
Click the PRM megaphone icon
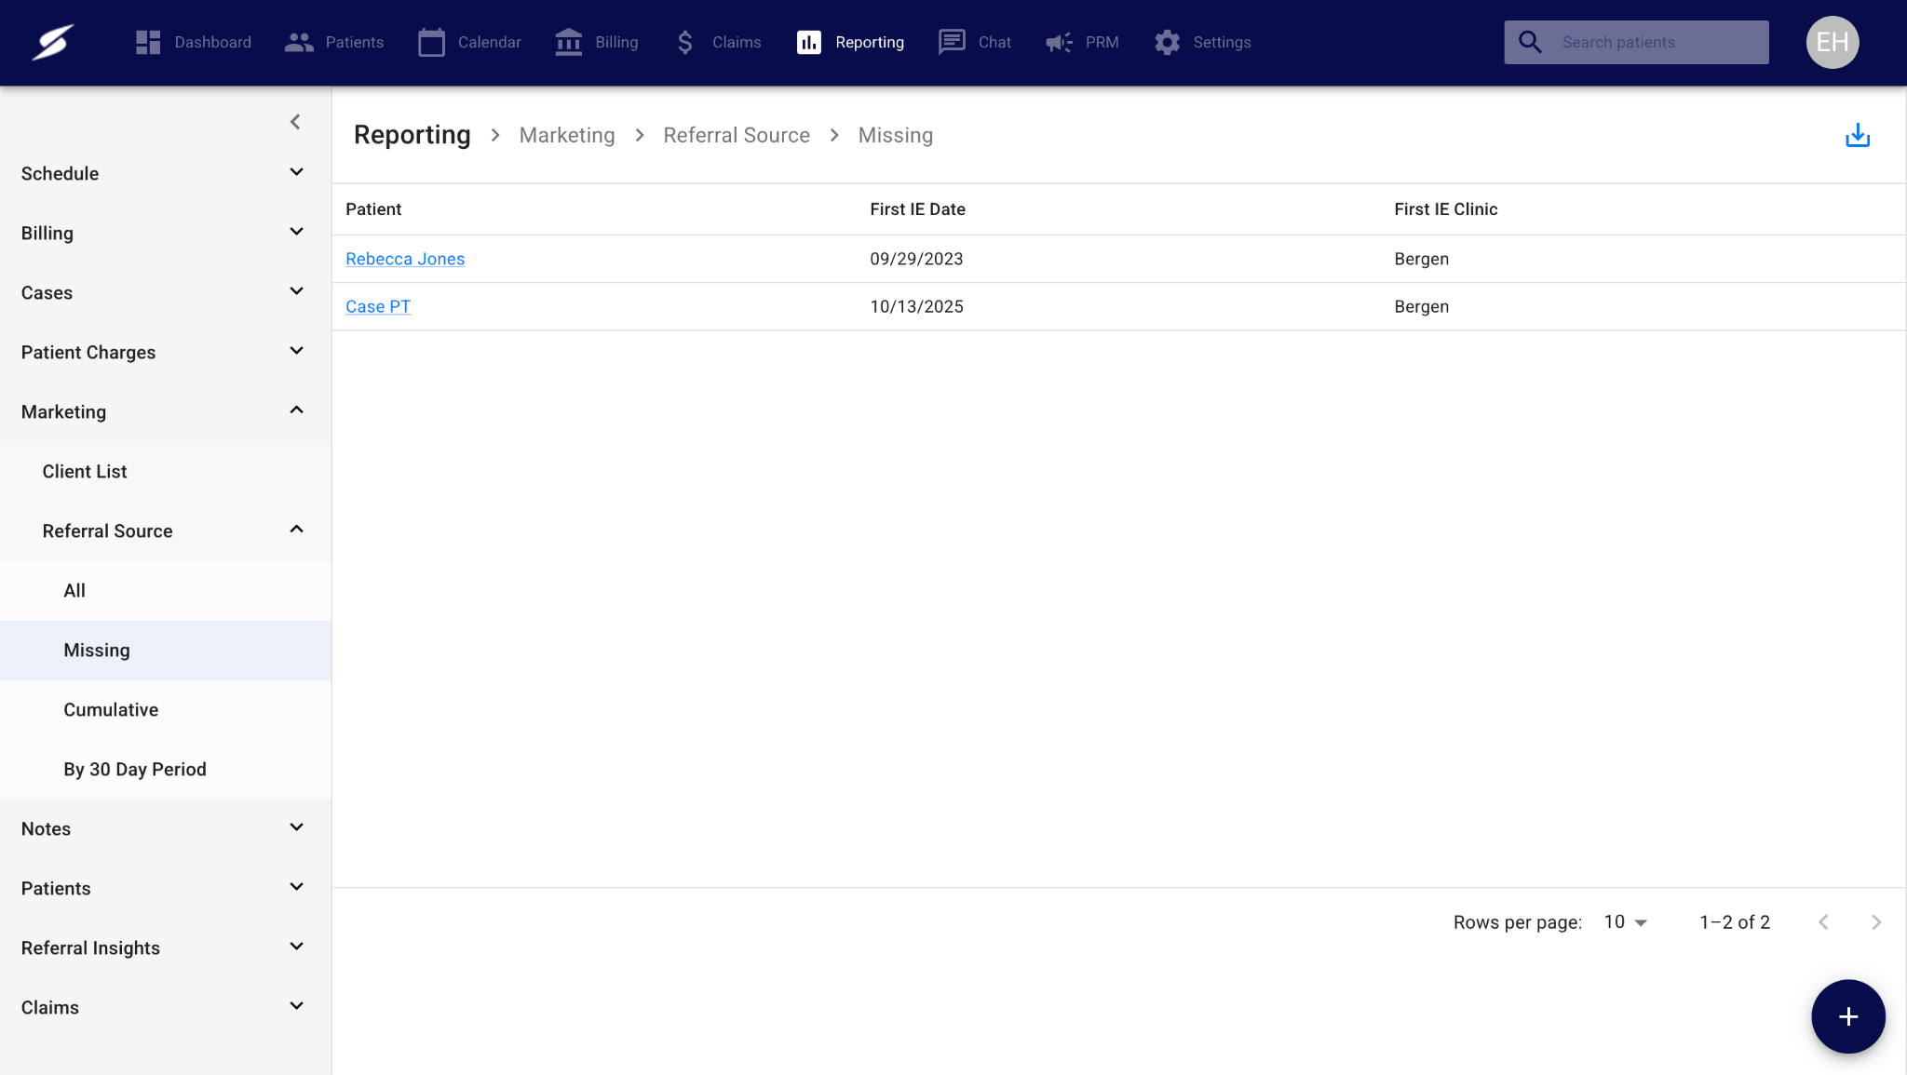(1059, 42)
